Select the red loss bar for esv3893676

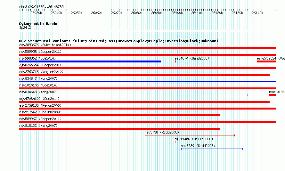(147, 48)
